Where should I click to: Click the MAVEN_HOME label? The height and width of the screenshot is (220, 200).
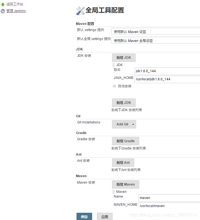point(125,205)
